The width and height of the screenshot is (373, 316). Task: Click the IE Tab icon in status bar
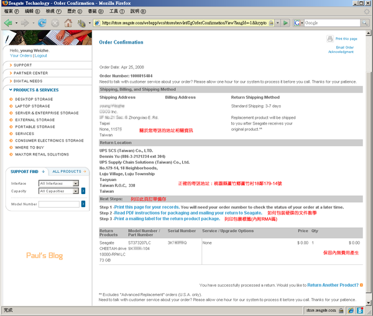click(351, 310)
